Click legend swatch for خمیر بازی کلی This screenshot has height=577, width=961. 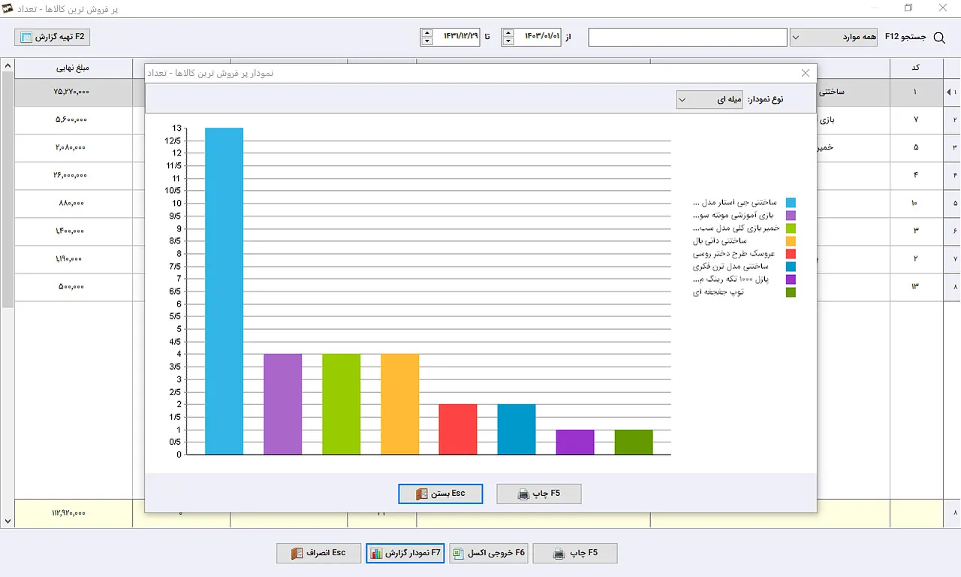pos(791,228)
